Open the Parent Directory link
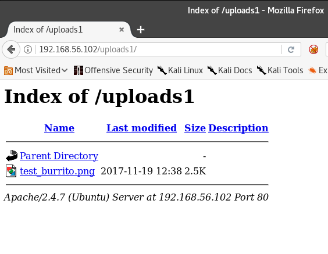 (59, 156)
